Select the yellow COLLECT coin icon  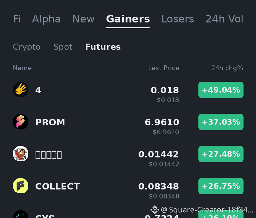coord(20,186)
